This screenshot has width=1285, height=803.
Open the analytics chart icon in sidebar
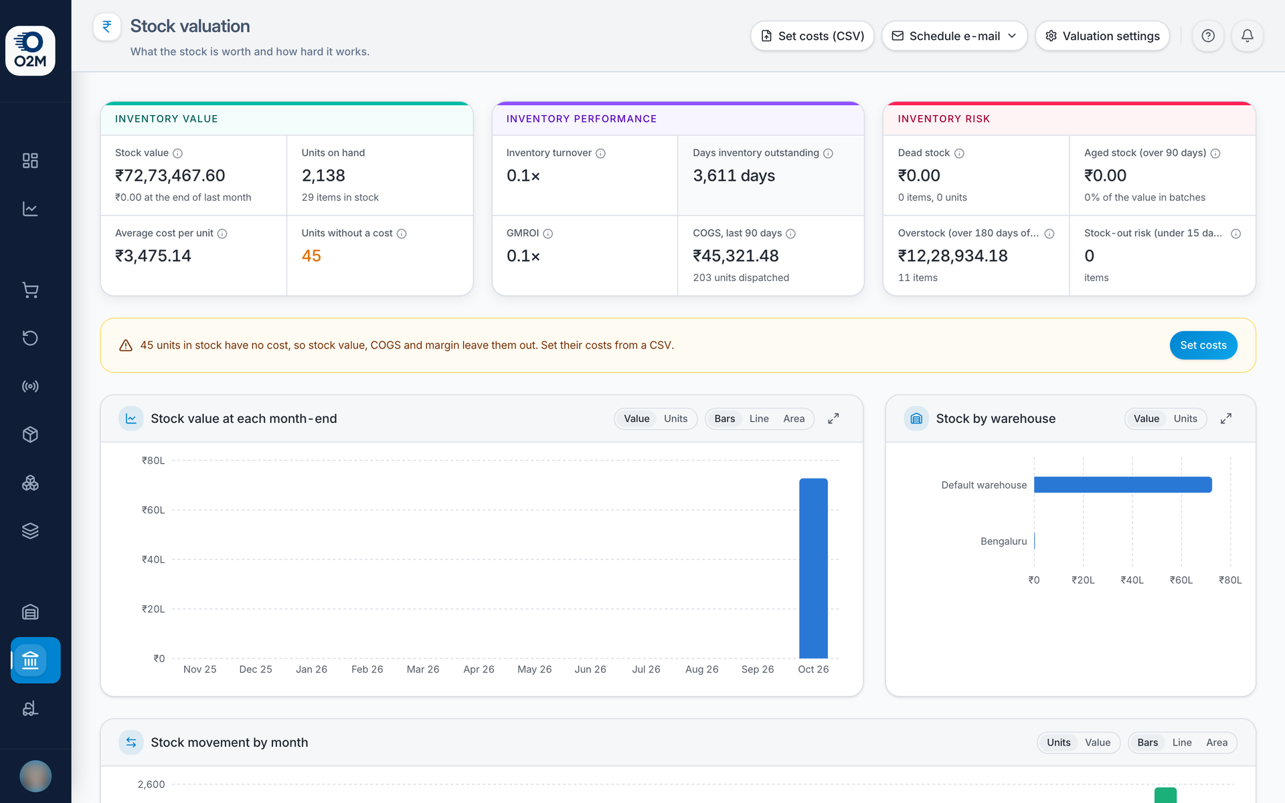(30, 209)
